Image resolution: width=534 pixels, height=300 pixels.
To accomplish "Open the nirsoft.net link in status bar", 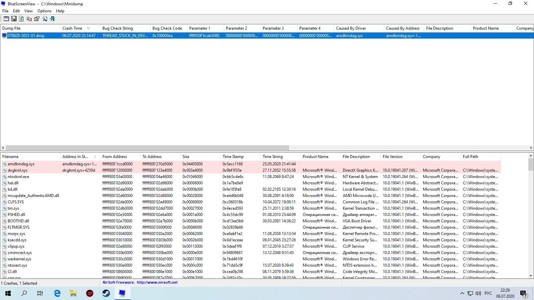I will pos(157,282).
